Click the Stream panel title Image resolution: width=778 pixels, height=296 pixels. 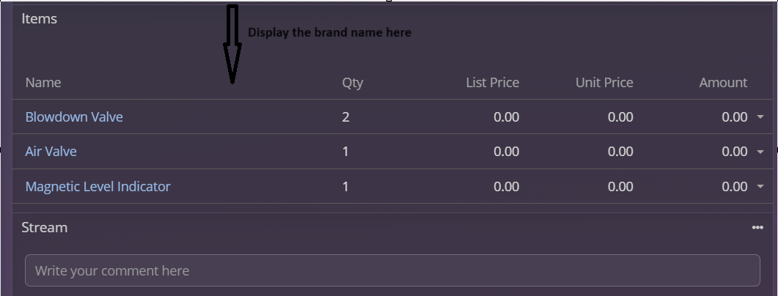(x=44, y=228)
